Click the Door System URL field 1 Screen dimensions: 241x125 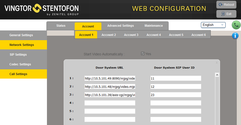[x=110, y=78]
